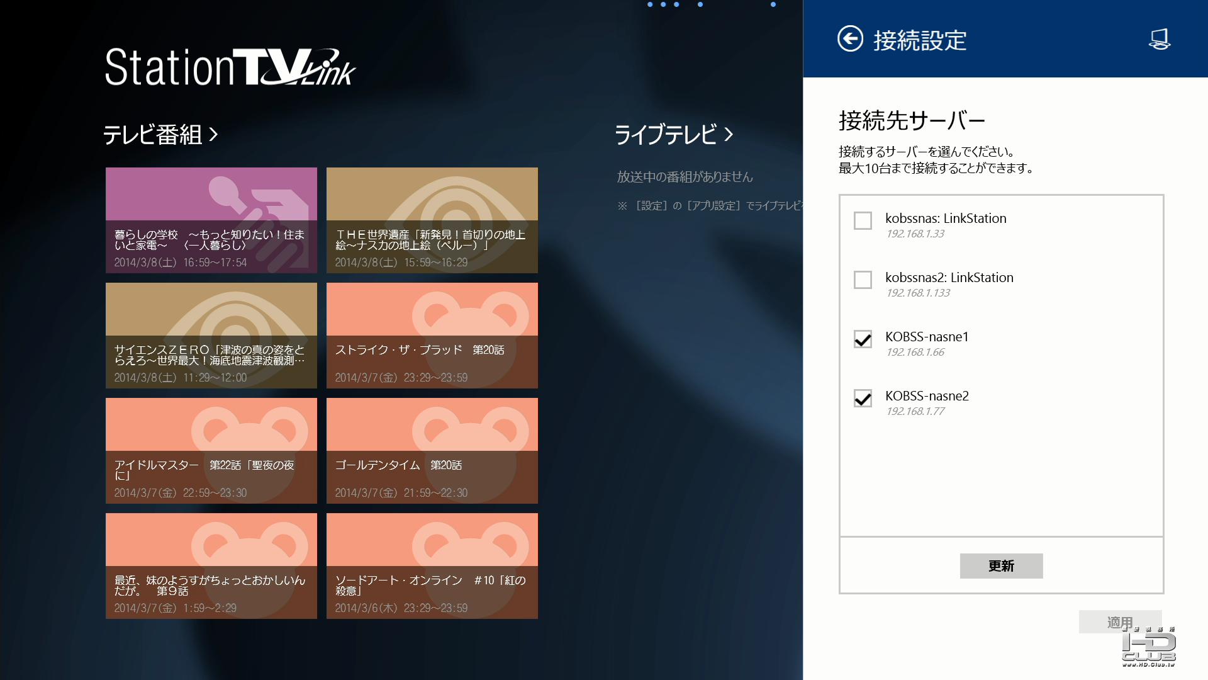
Task: Open the ＴＨＥ世界遺産 program tile
Action: (432, 220)
